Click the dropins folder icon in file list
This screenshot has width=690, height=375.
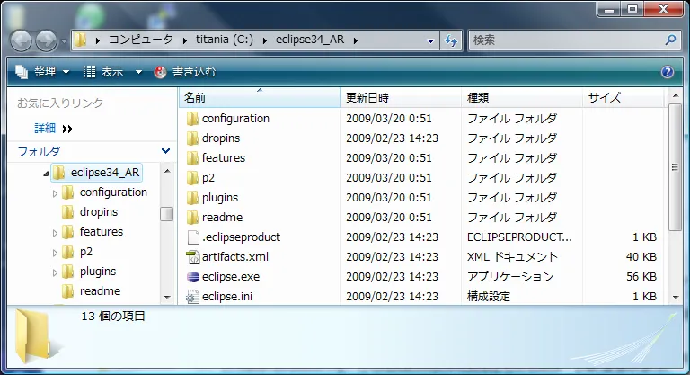[x=192, y=138]
